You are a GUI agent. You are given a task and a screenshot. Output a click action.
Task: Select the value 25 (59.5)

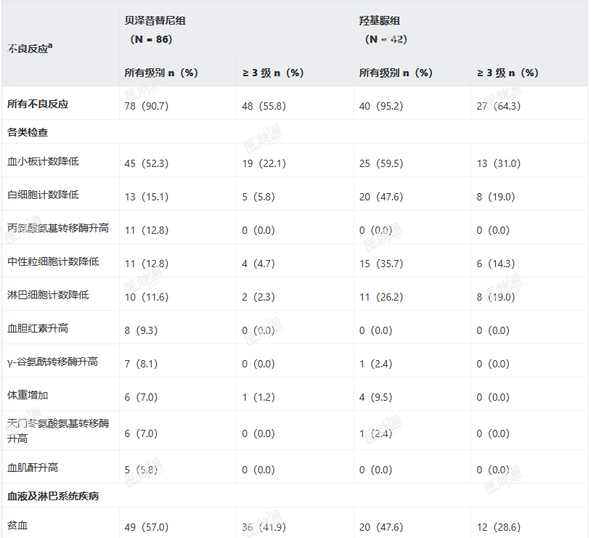tap(381, 163)
